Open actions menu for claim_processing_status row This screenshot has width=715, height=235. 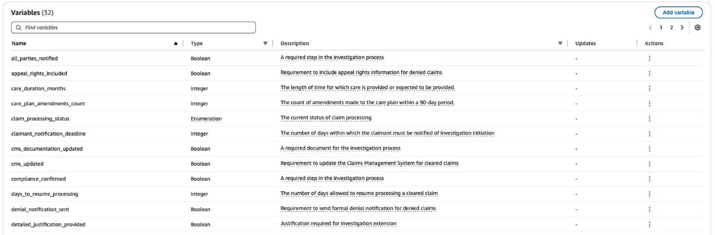pos(649,118)
